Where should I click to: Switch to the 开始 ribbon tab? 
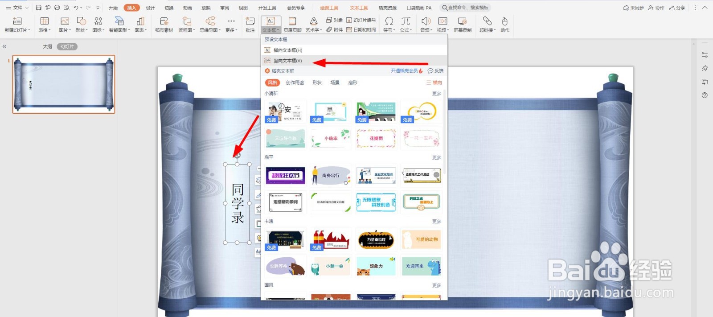113,8
